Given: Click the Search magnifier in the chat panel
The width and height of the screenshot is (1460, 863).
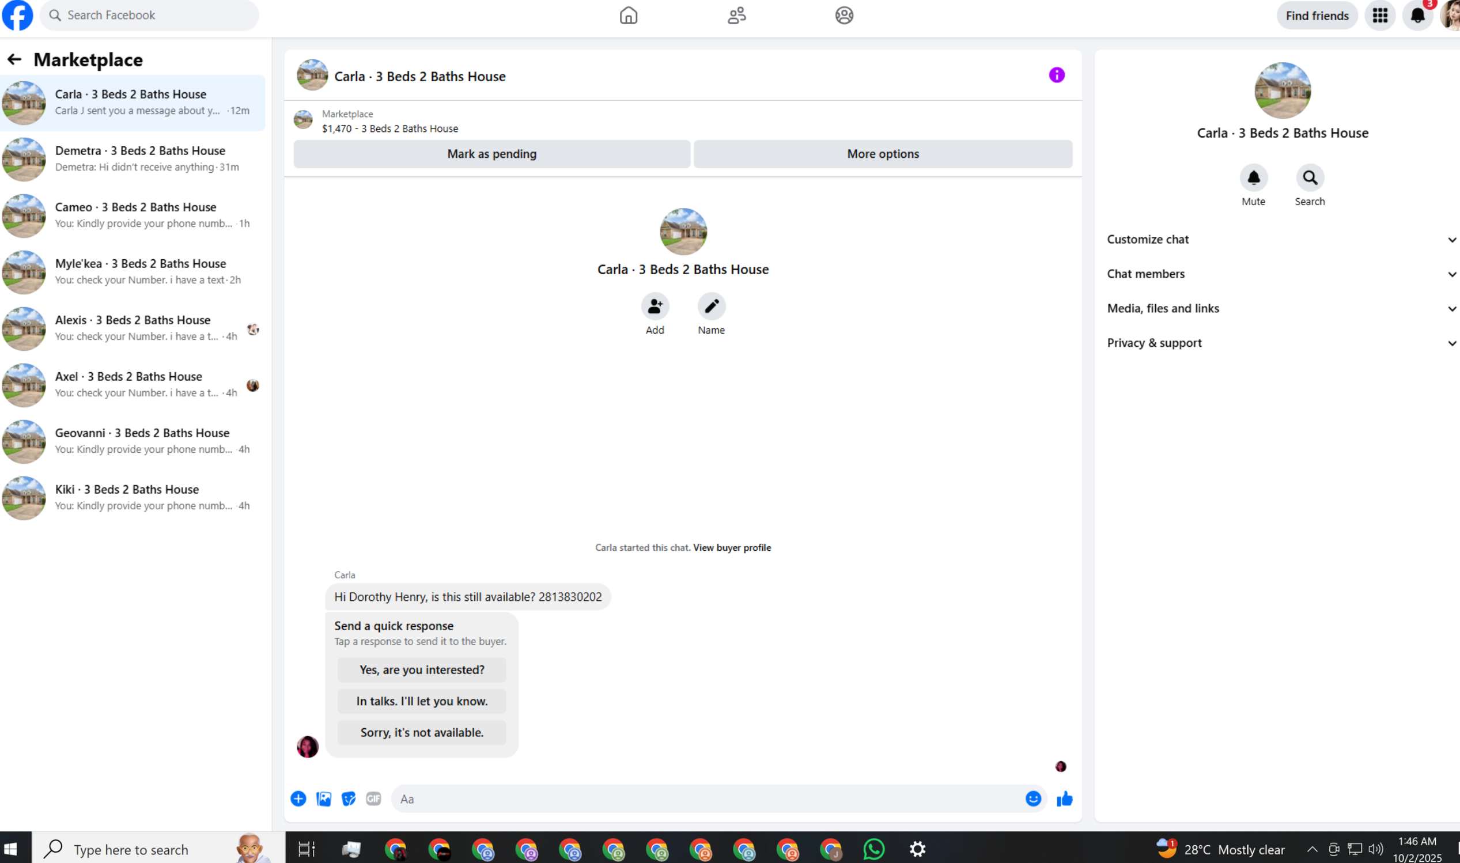Looking at the screenshot, I should coord(1309,178).
